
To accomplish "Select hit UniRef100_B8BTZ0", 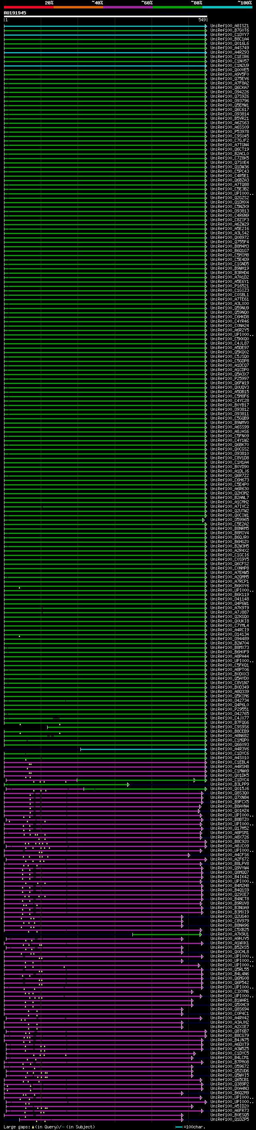I will [229, 819].
